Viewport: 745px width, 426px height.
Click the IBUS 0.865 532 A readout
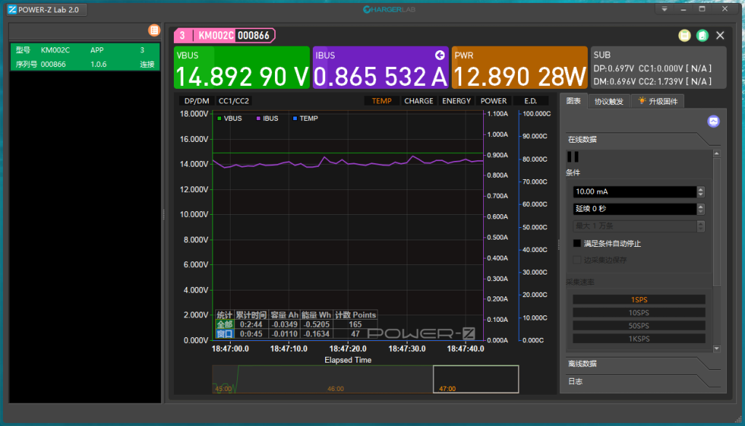click(x=381, y=76)
